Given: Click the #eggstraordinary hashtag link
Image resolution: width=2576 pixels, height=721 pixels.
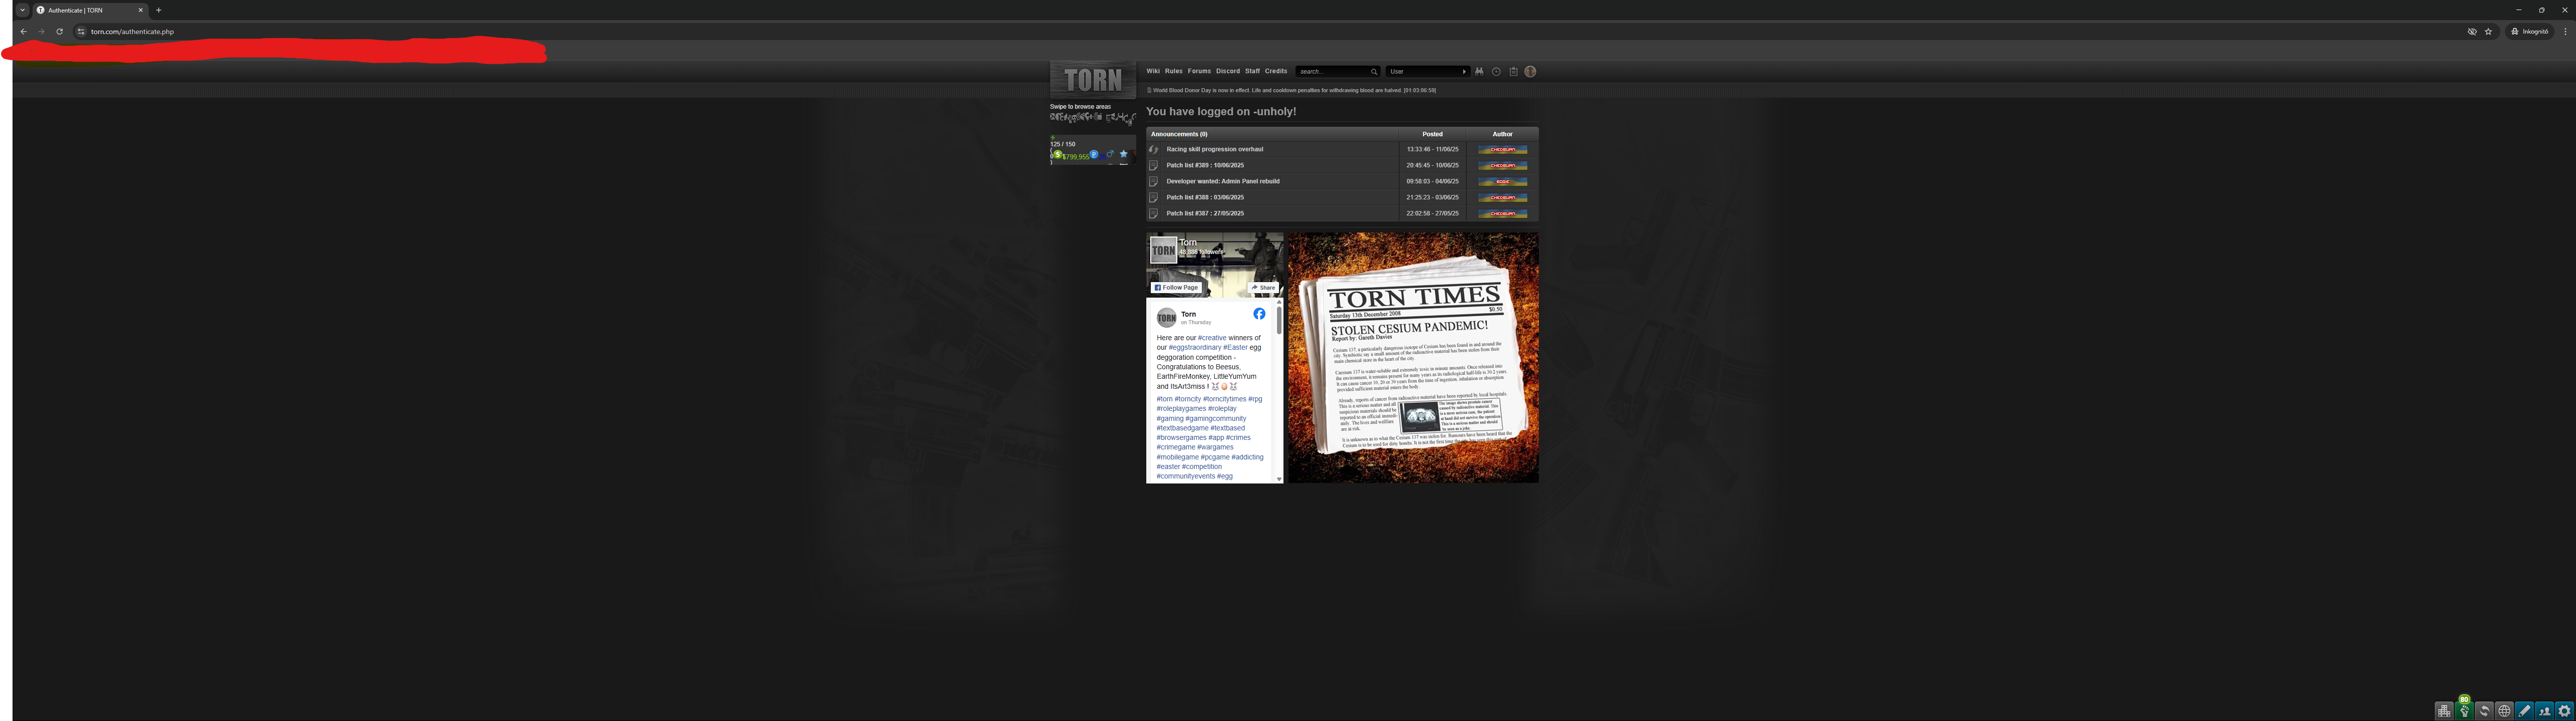Looking at the screenshot, I should (x=1195, y=348).
